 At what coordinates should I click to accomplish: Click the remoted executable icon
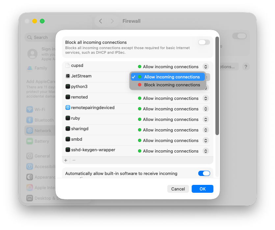(x=68, y=97)
